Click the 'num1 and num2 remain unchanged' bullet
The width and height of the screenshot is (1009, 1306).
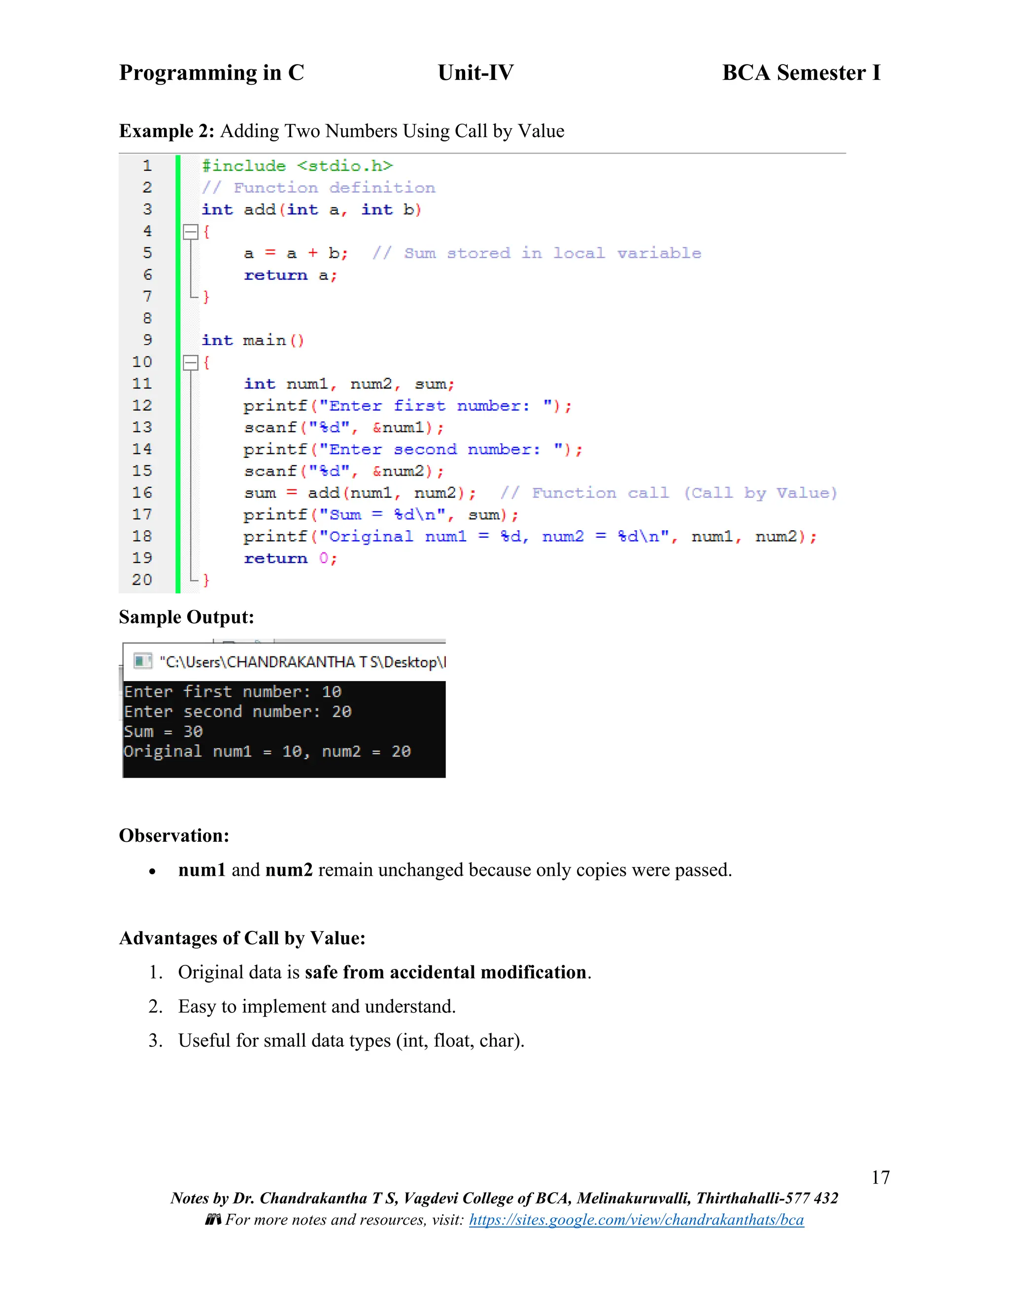(x=455, y=870)
